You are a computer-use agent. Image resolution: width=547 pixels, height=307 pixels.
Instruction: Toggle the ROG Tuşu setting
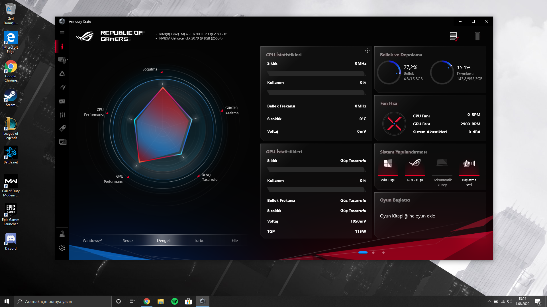point(415,167)
